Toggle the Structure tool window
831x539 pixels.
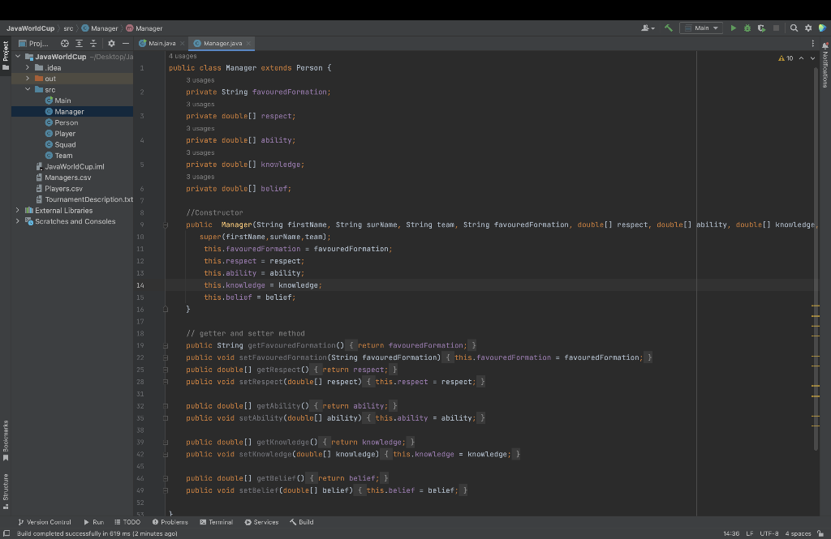[x=6, y=491]
